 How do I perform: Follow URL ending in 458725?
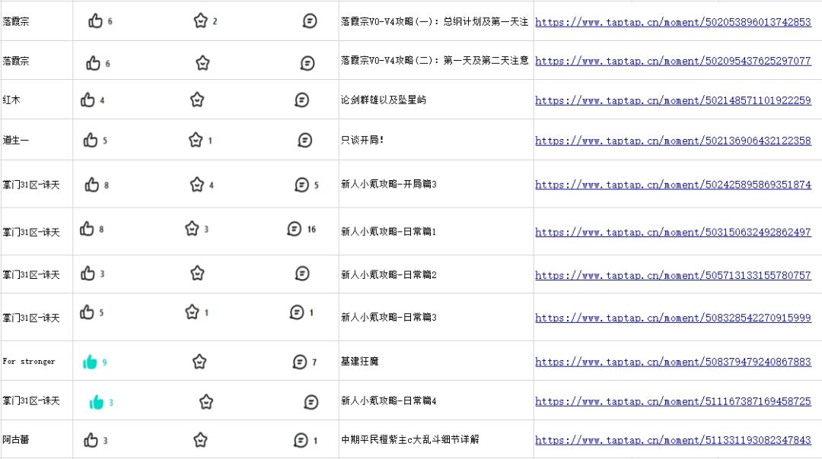673,401
